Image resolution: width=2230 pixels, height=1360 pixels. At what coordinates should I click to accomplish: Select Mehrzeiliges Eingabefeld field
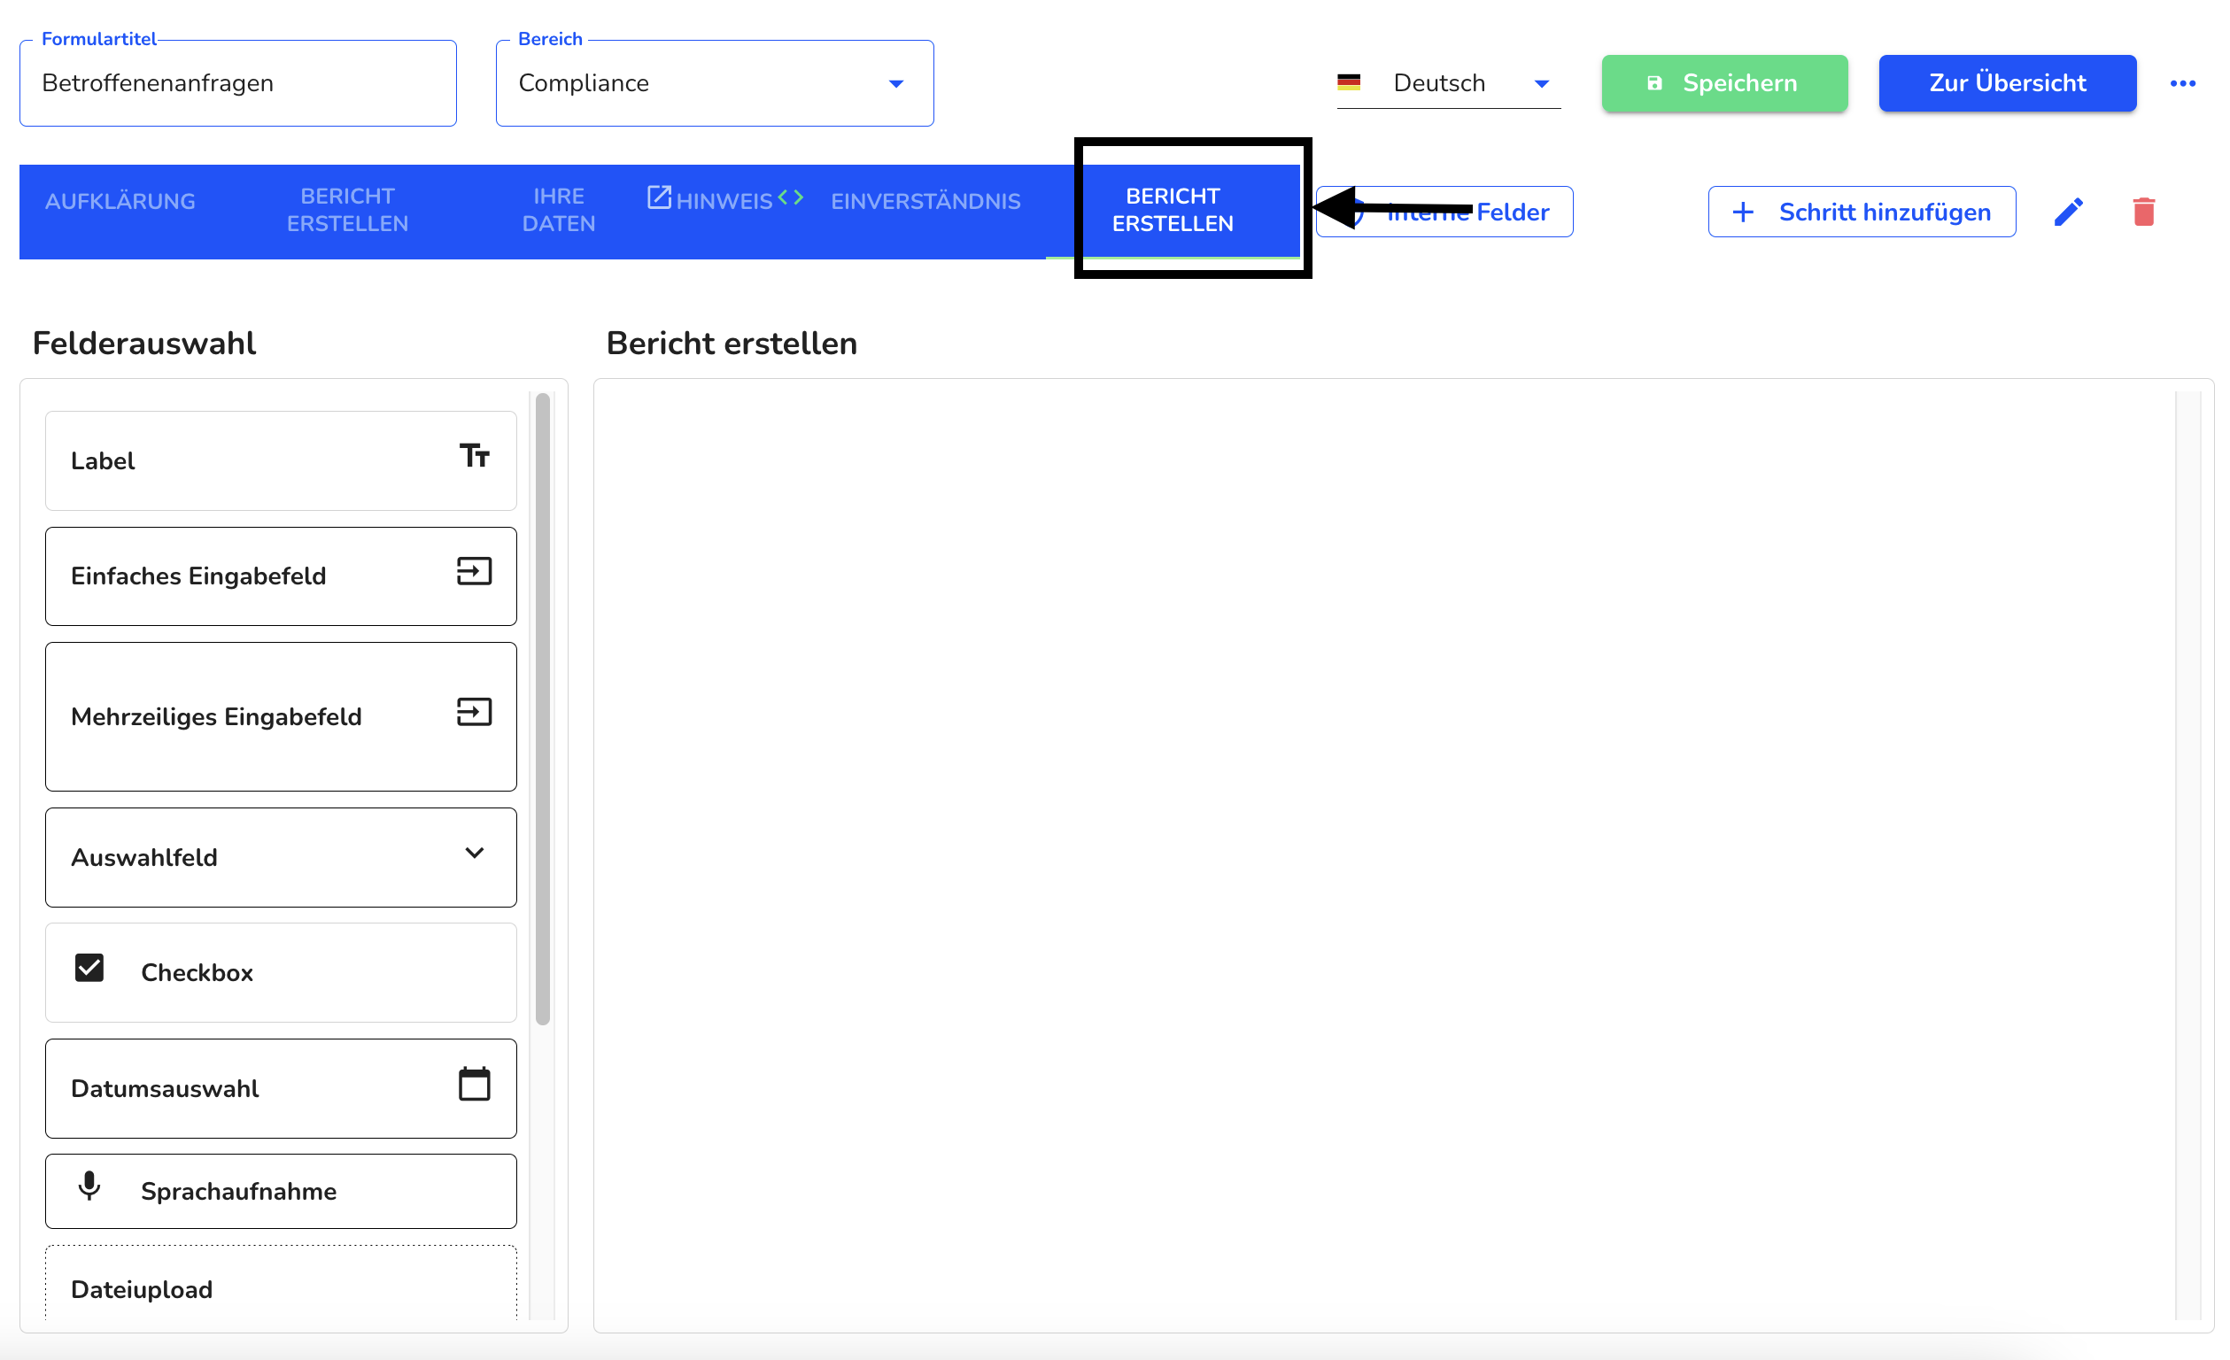tap(282, 716)
